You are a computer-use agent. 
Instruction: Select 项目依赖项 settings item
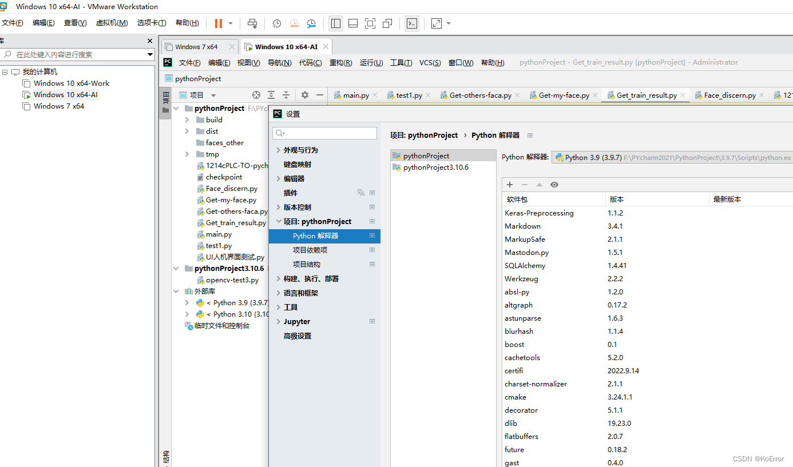point(310,250)
